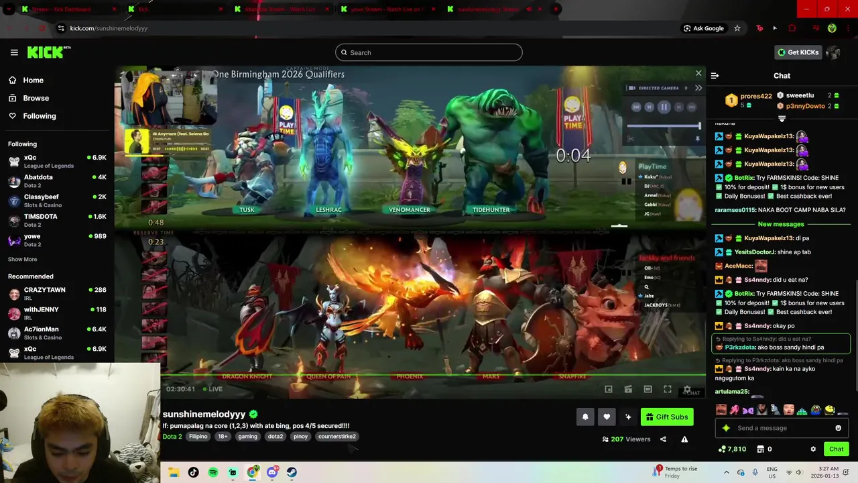Screen dimensions: 858x483
Task: Open the Kick hamburger menu
Action: click(14, 52)
